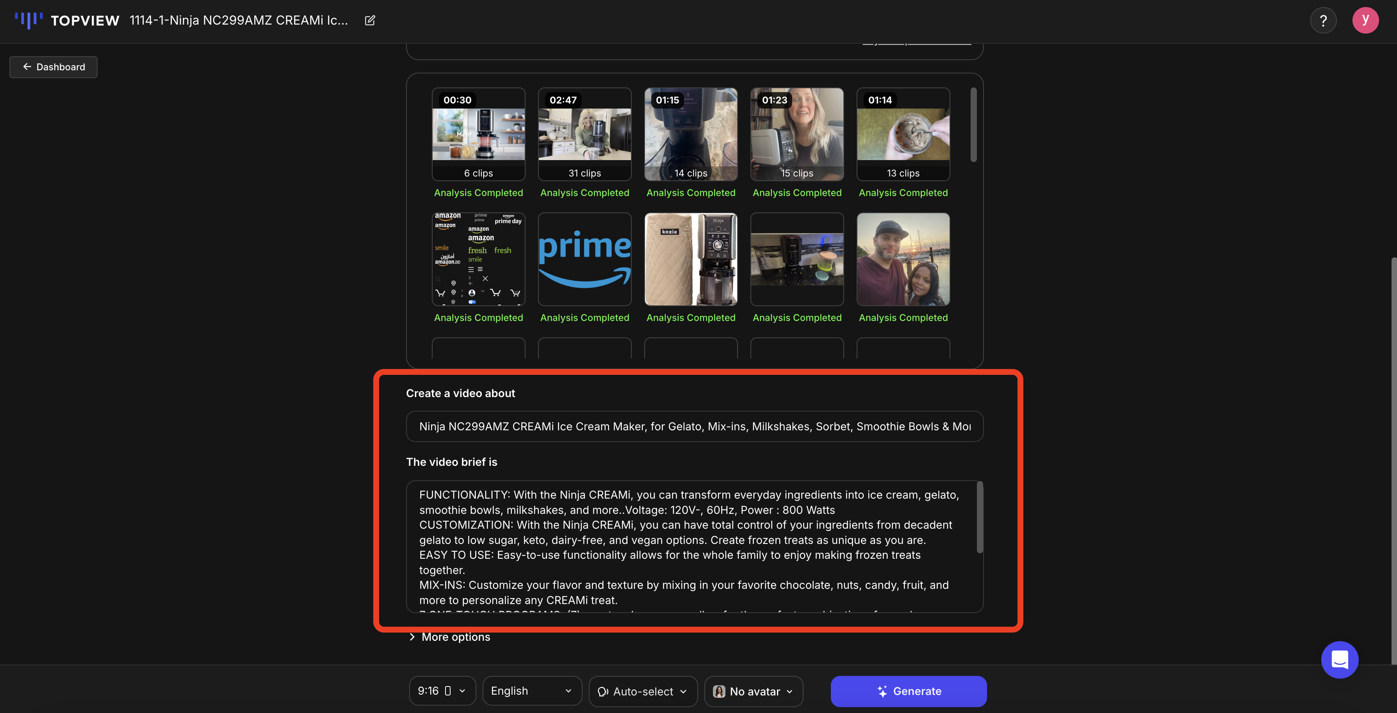
Task: Click the video brief scrollbar
Action: tap(979, 517)
